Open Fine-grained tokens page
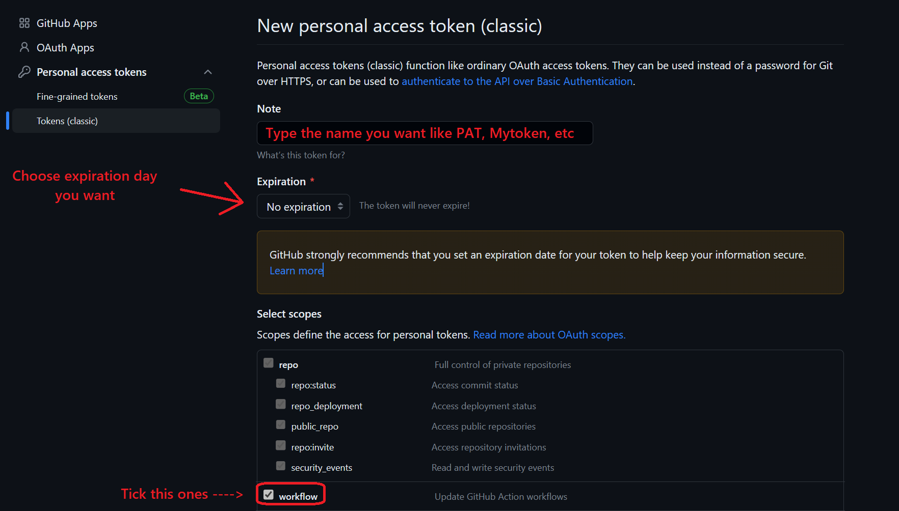899x511 pixels. click(x=77, y=97)
